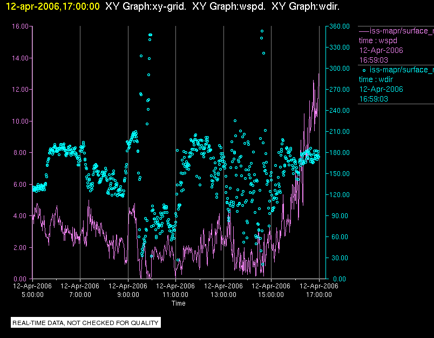
Task: Click the 13:00:00 time axis tick label
Action: [223, 295]
